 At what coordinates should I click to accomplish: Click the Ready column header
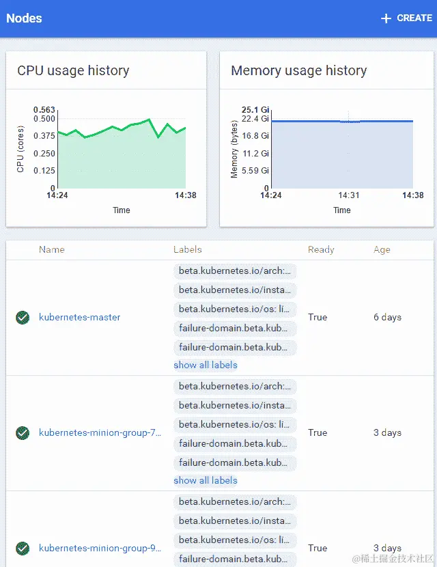point(321,249)
